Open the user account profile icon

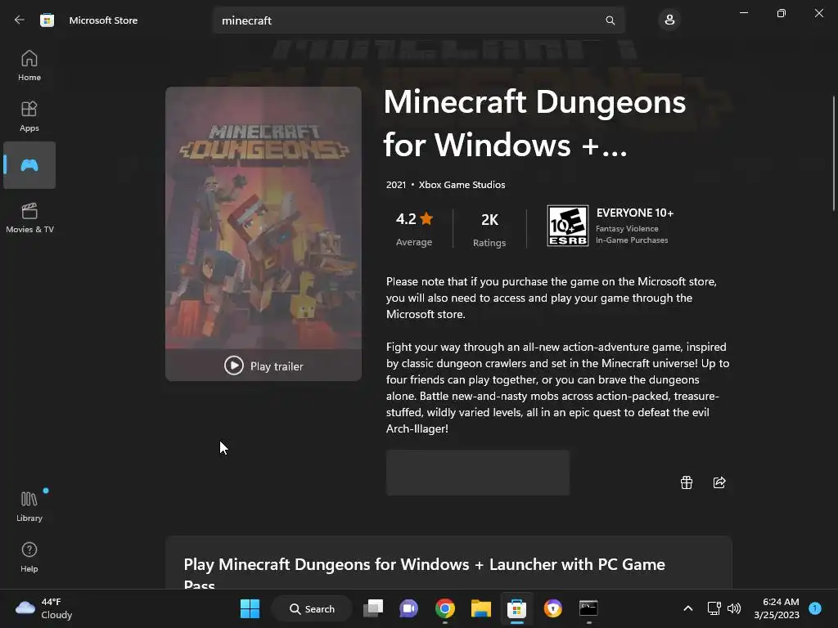pyautogui.click(x=669, y=20)
